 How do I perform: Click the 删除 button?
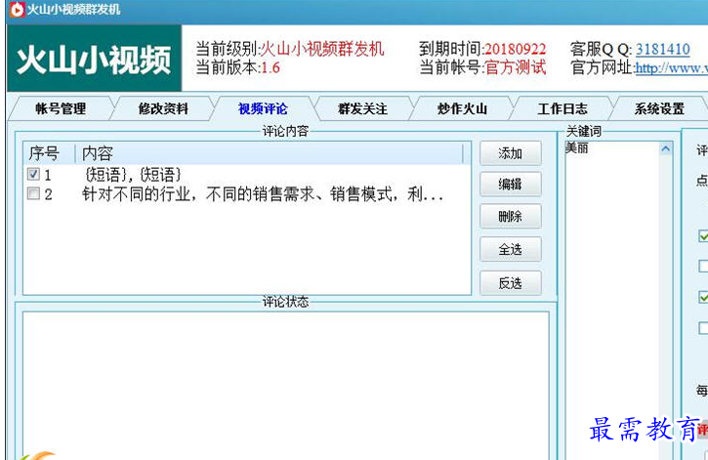pyautogui.click(x=510, y=217)
